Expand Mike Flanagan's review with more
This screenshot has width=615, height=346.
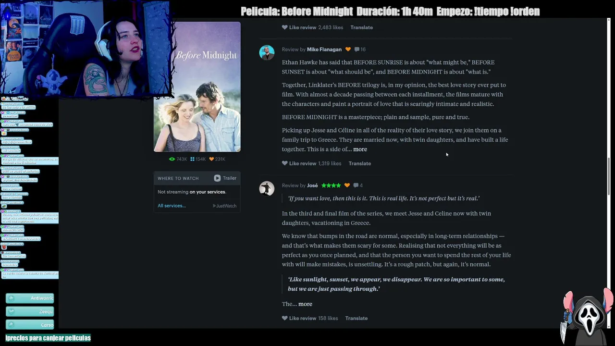pos(360,149)
